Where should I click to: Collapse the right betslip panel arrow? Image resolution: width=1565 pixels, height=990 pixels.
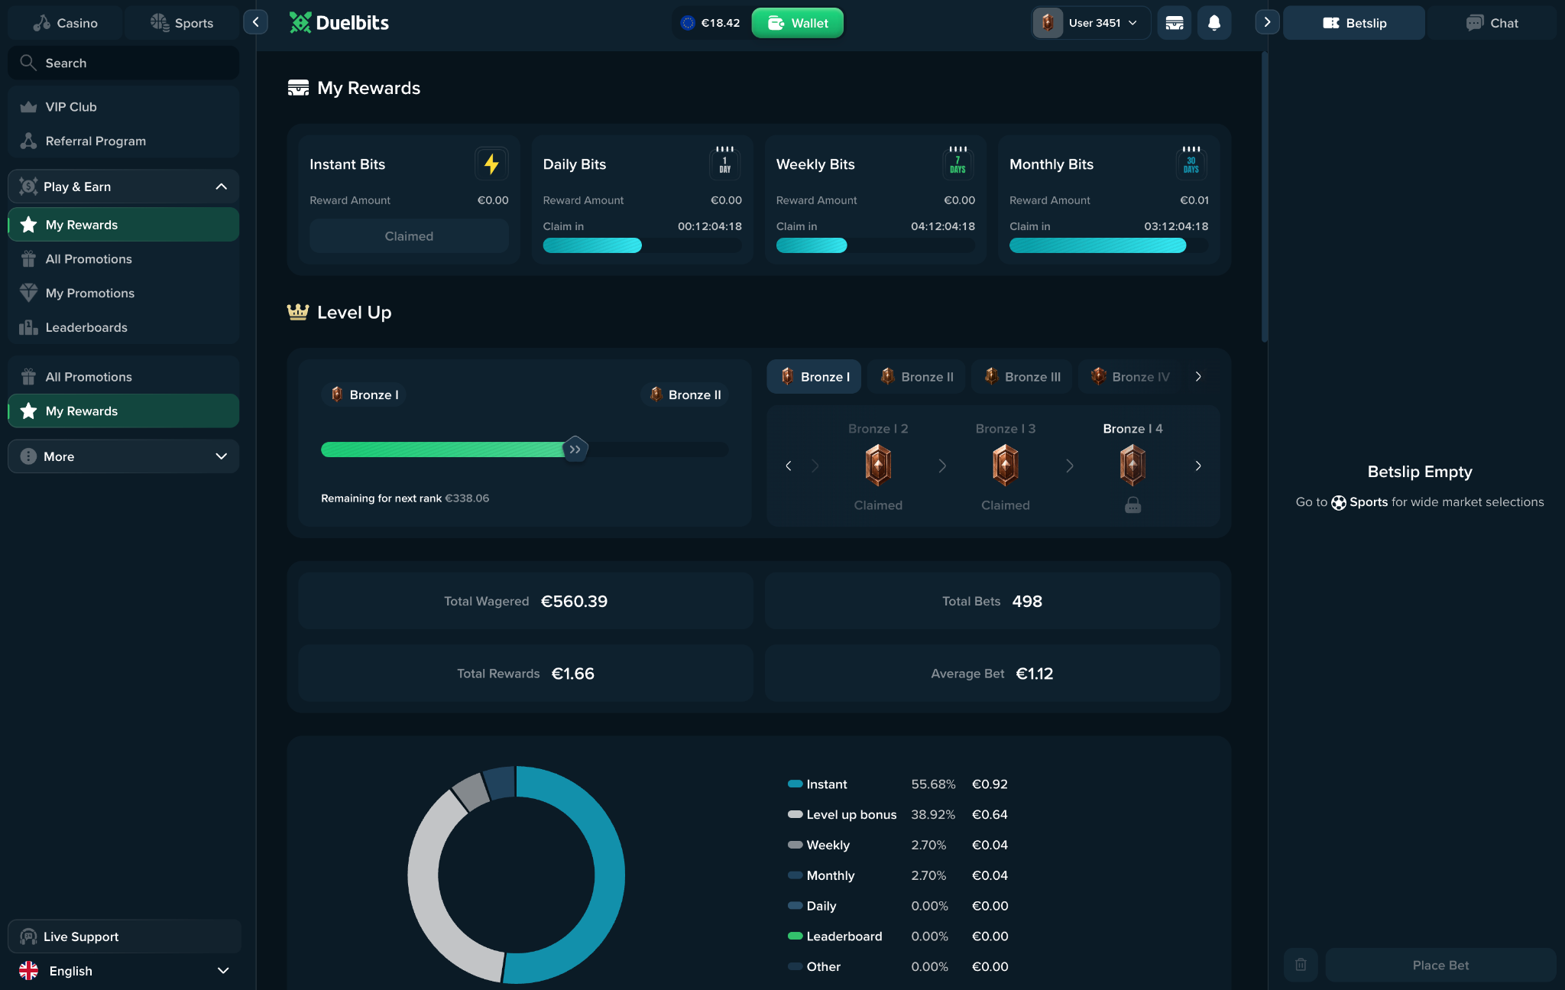(x=1267, y=22)
